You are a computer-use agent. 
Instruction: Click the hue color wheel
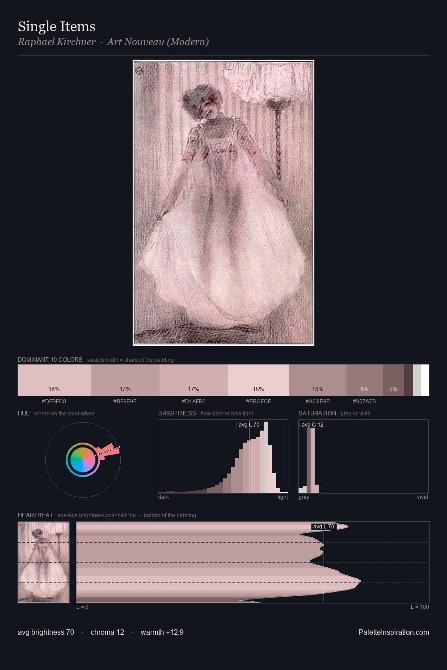point(83,460)
